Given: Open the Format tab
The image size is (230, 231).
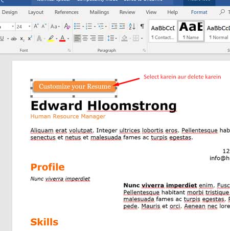Looking at the screenshot, I should [x=199, y=12].
